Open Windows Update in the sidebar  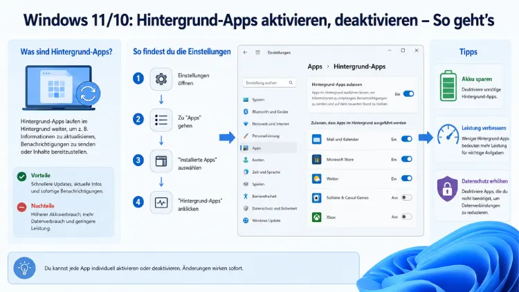268,221
